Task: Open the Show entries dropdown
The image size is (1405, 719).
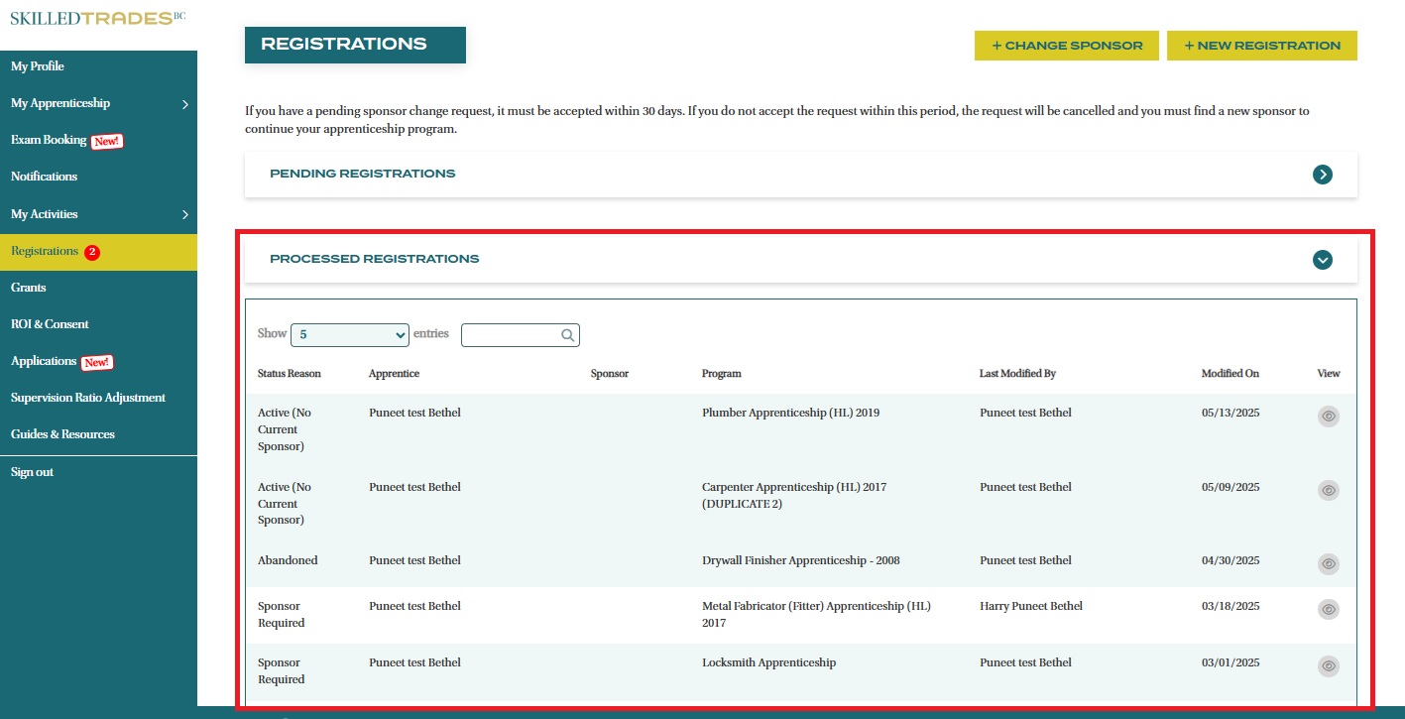Action: point(349,335)
